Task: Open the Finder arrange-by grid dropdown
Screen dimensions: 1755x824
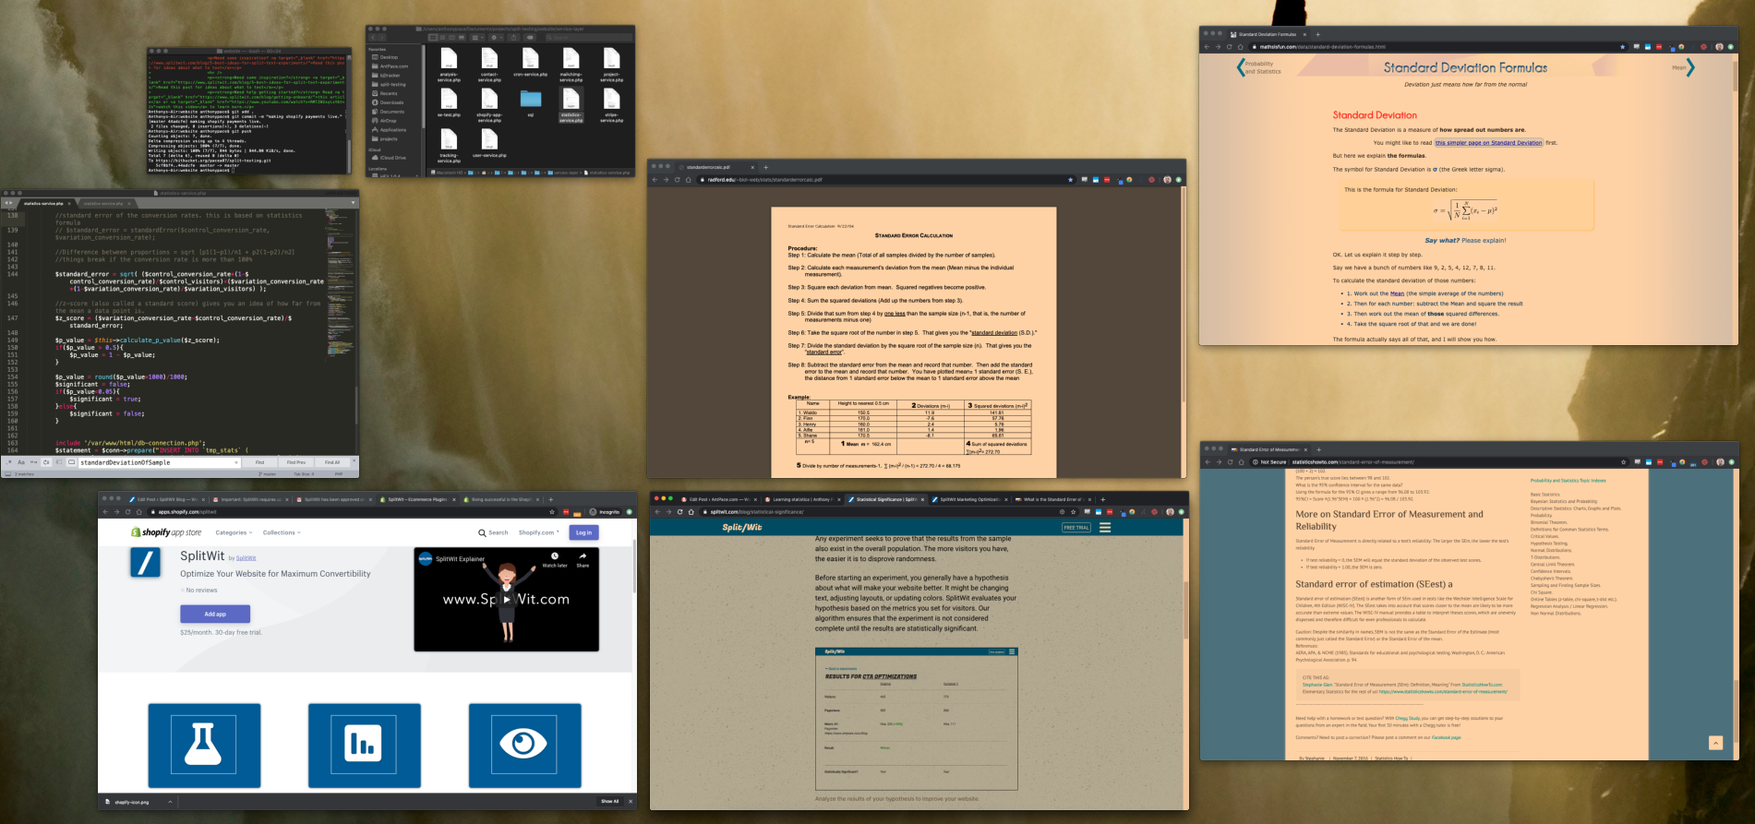Action: [477, 38]
